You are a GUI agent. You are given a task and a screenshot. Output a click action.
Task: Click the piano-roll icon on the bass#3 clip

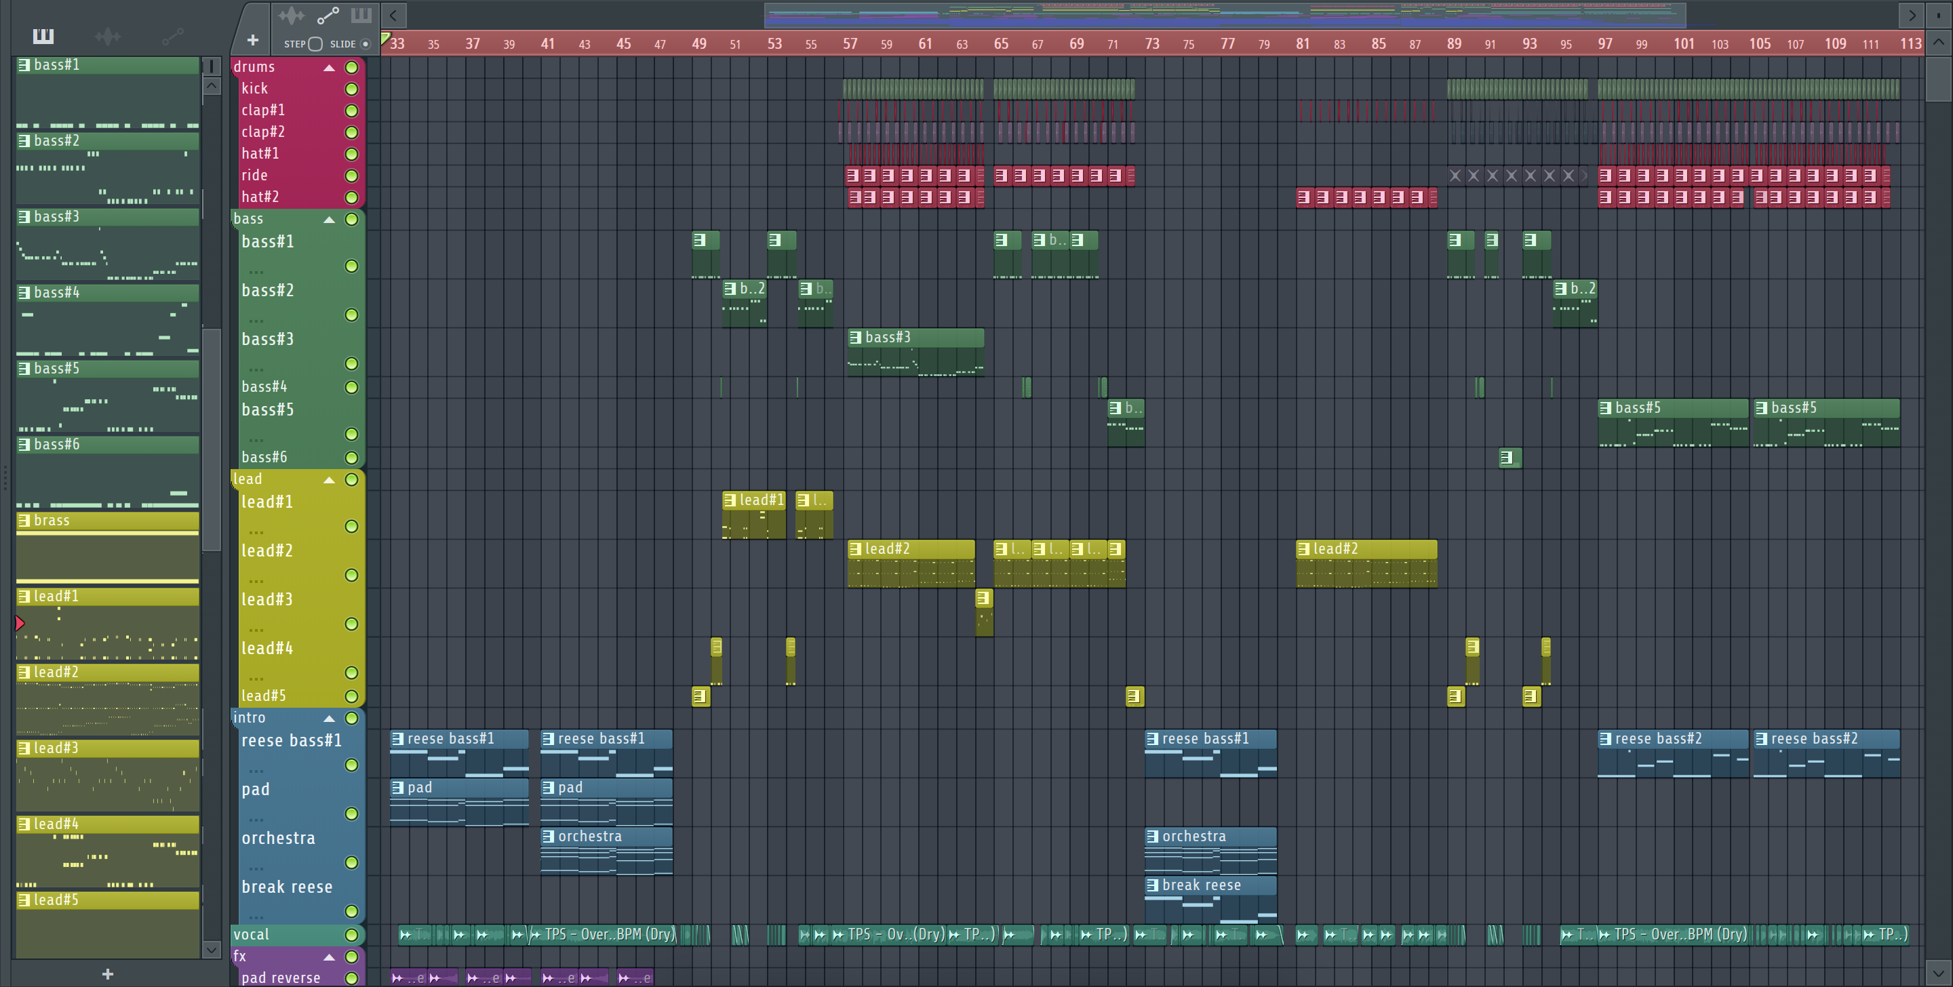pyautogui.click(x=855, y=338)
